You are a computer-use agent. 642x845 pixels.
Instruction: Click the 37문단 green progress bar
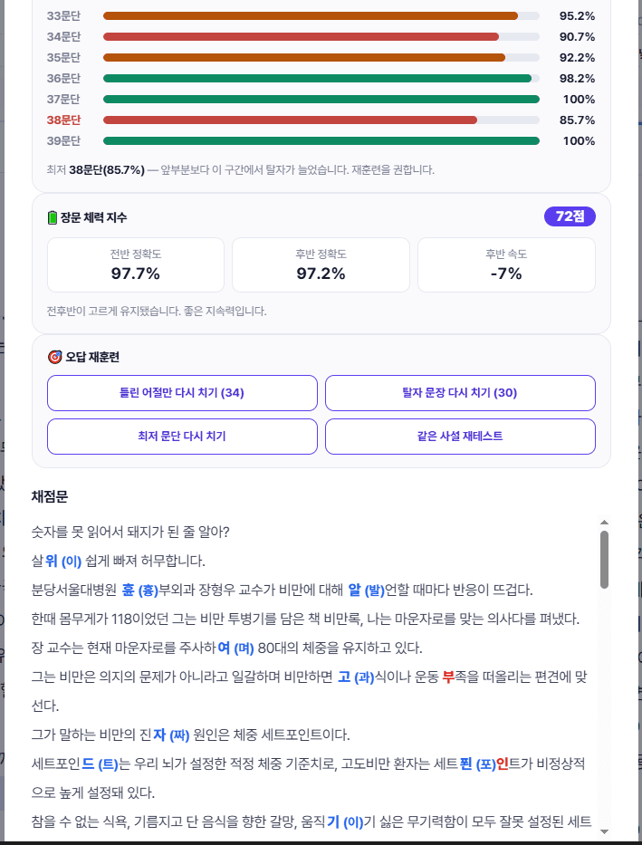321,99
